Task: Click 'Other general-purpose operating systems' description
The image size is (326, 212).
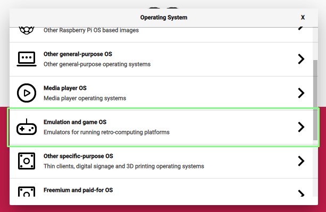Action: (x=97, y=64)
